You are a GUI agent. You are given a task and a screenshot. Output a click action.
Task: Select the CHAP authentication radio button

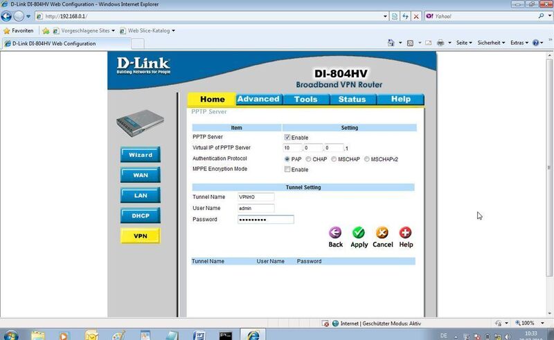(x=308, y=159)
